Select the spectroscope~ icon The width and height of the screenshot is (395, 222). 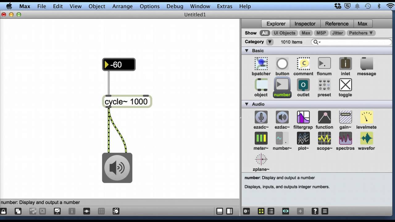[x=345, y=138]
